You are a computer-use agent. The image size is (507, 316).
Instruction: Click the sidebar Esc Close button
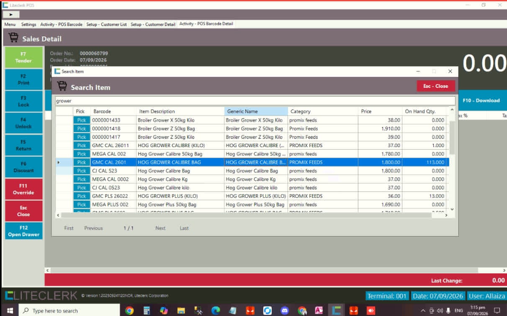pyautogui.click(x=23, y=211)
